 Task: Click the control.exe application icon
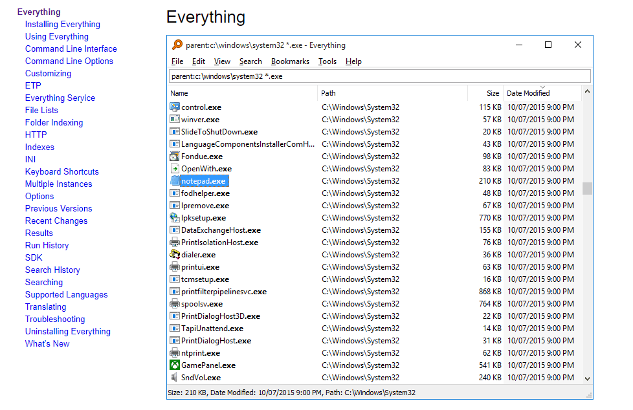pos(173,107)
